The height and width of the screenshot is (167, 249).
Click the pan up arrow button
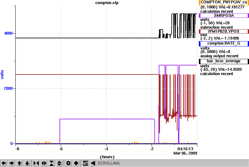pos(20,163)
